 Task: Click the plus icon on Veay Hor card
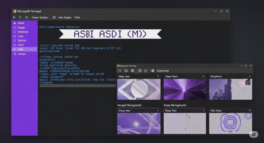(x=158, y=76)
